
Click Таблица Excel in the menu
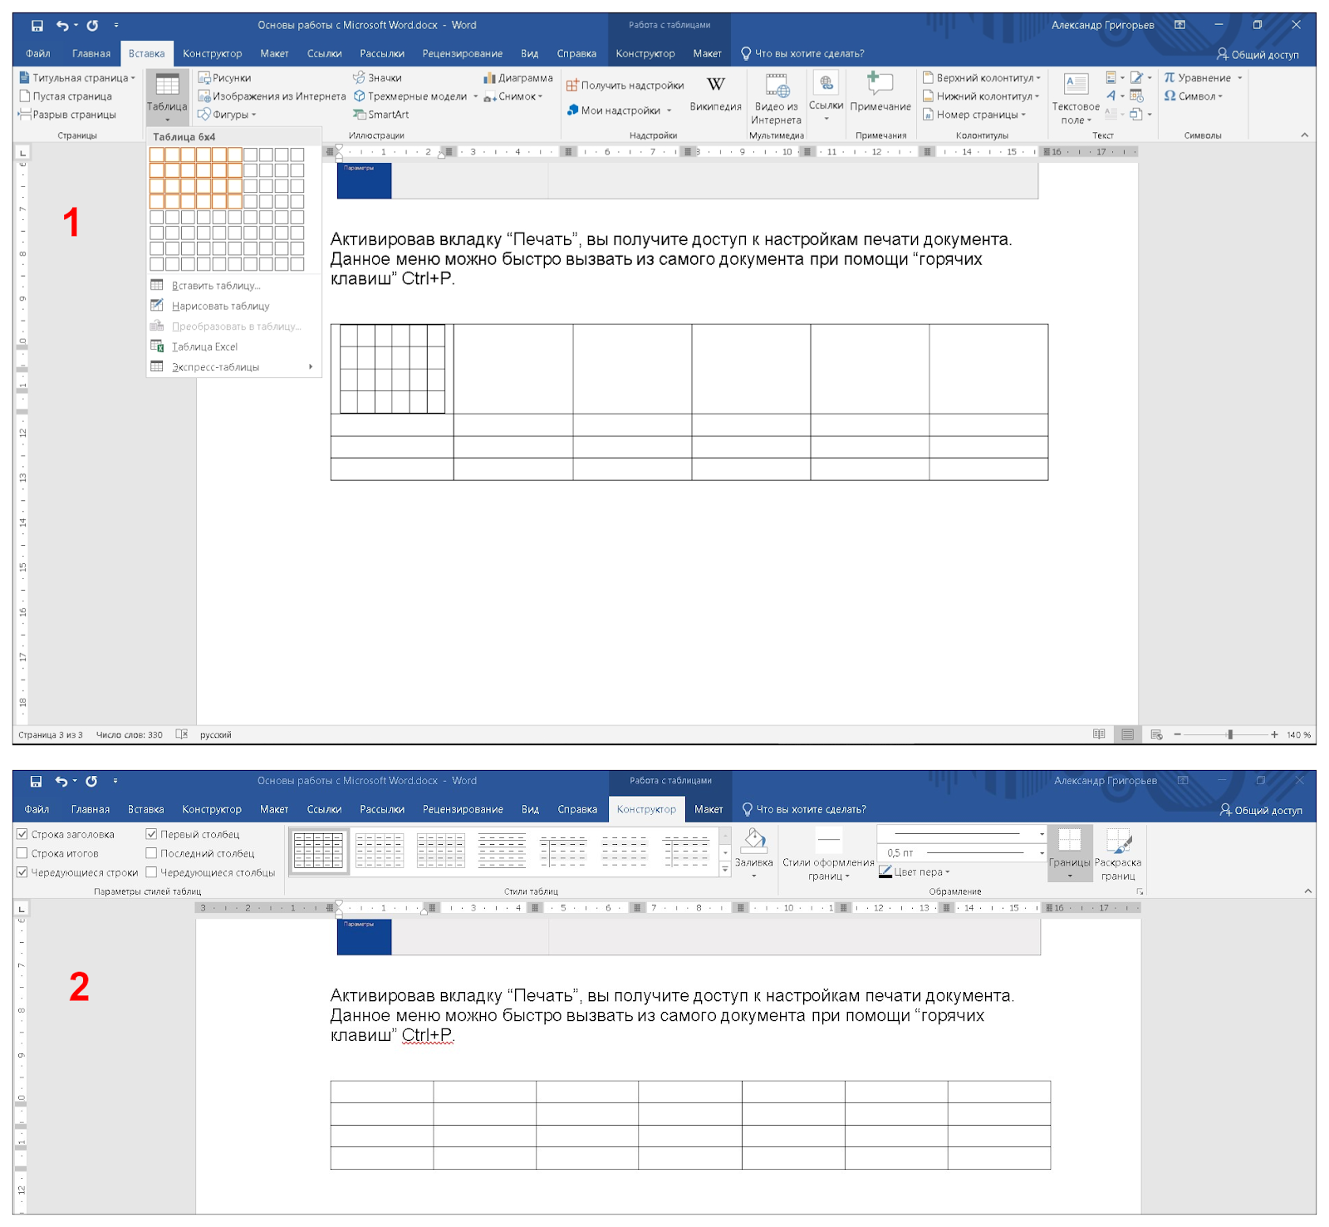coord(204,346)
